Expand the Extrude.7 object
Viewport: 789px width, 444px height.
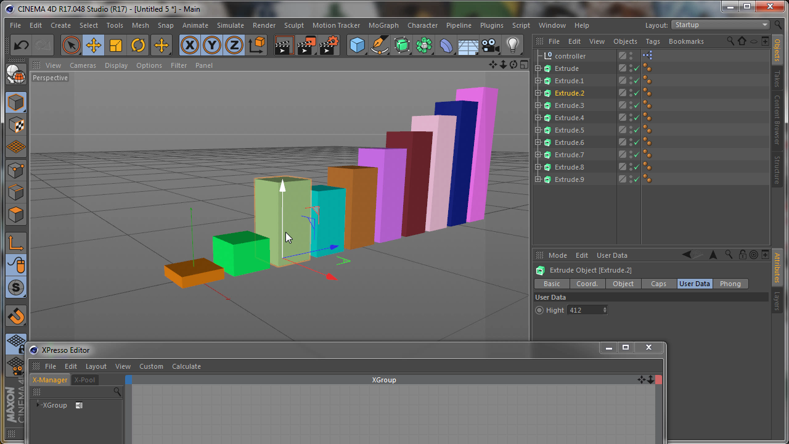[x=538, y=155]
